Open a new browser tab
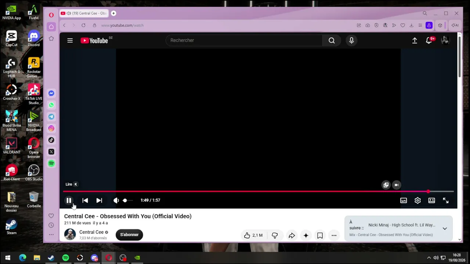This screenshot has width=470, height=264. 113,13
